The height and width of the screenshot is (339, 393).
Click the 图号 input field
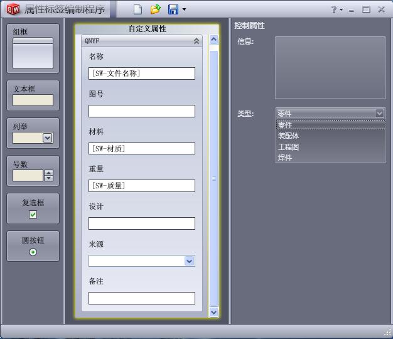[142, 111]
